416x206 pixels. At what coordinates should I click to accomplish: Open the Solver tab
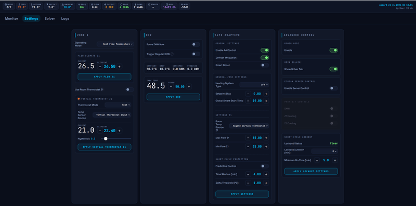(x=49, y=19)
